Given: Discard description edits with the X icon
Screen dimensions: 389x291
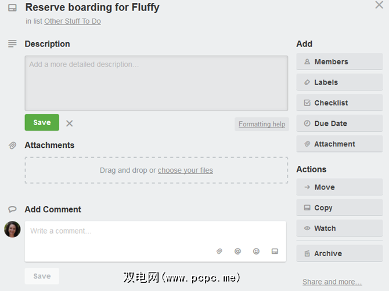Looking at the screenshot, I should tap(70, 123).
